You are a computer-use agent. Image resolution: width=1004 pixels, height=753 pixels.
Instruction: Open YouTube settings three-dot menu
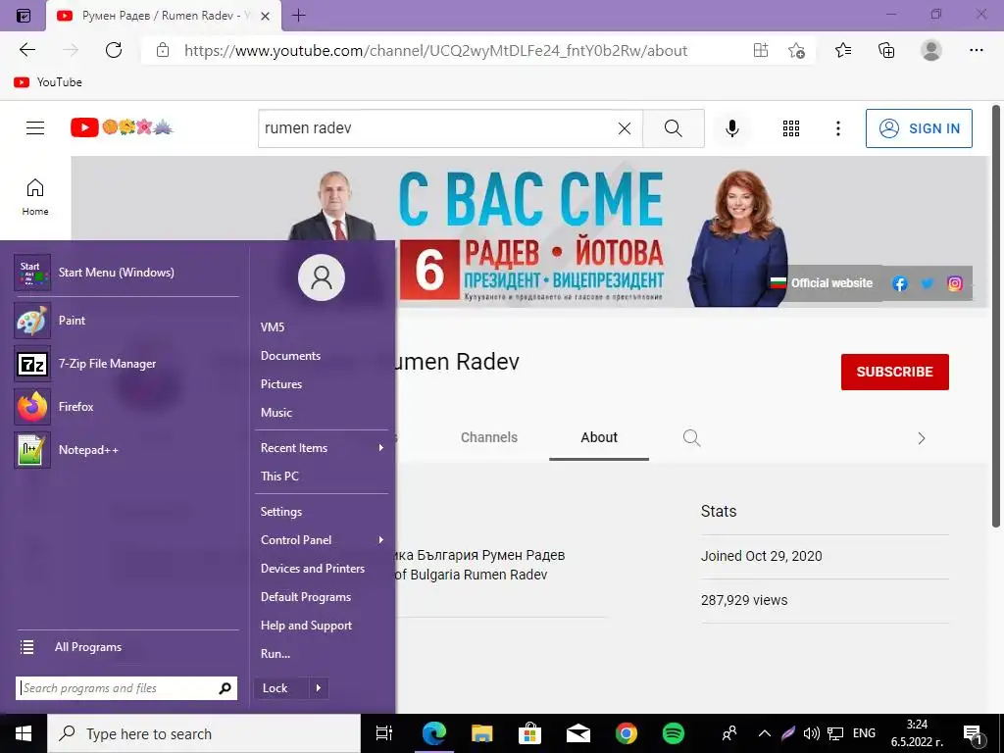[x=837, y=128]
